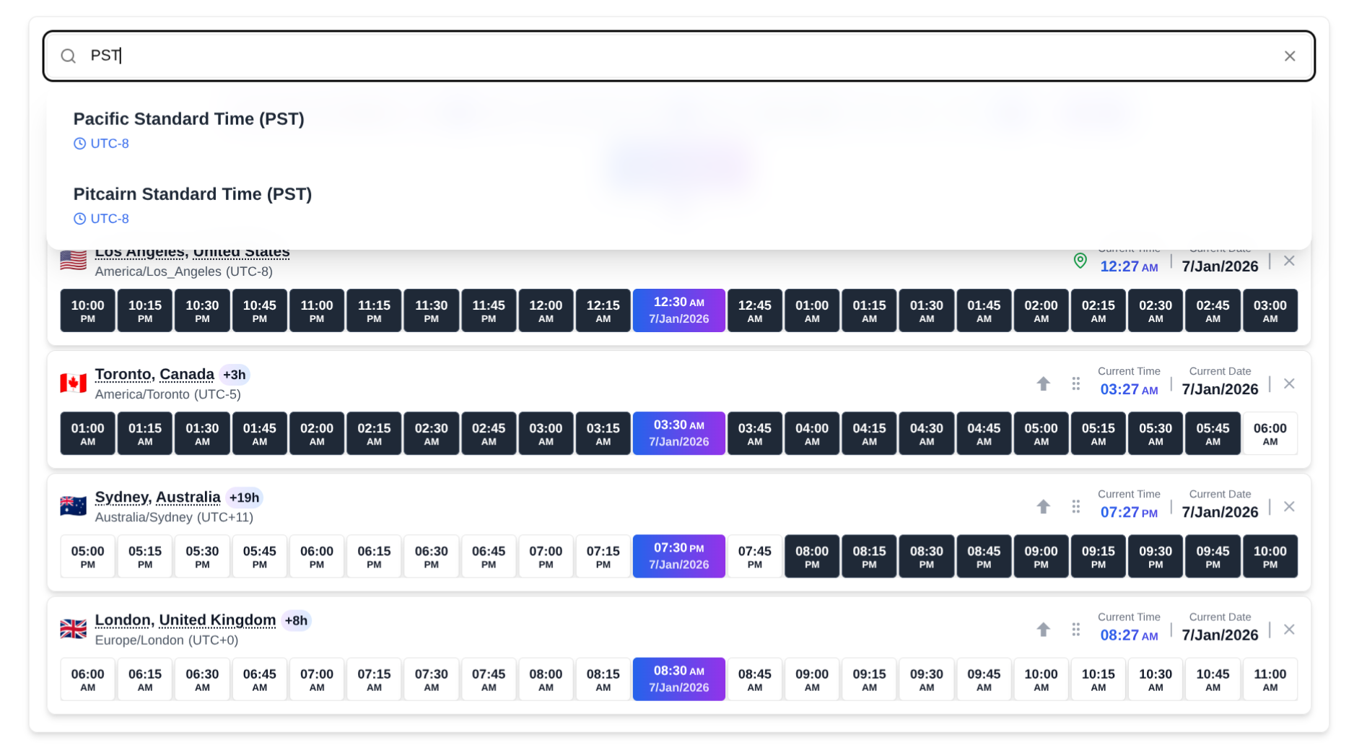This screenshot has height=748, width=1354.
Task: Click the up-arrow icon on the London row
Action: pyautogui.click(x=1043, y=629)
